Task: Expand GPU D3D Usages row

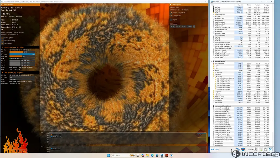Action: [213, 35]
